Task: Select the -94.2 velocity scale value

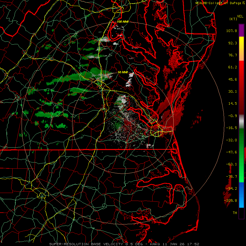Action: (232, 189)
